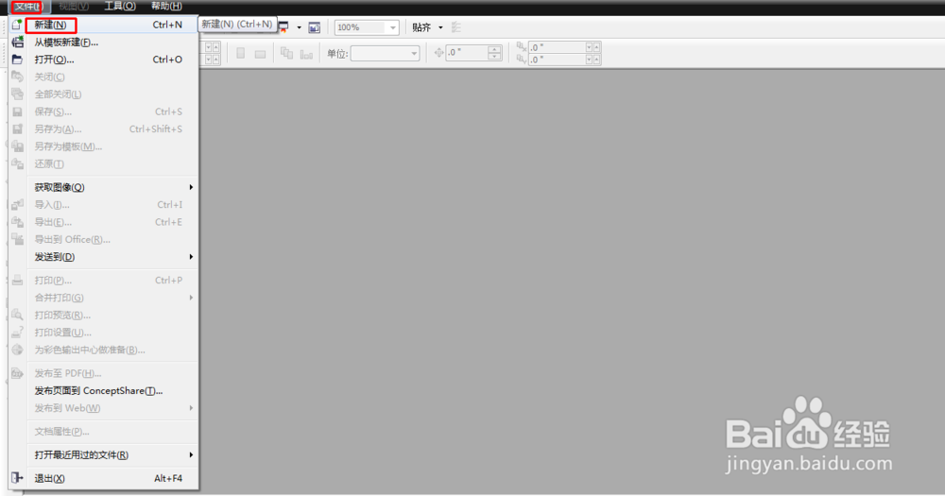The height and width of the screenshot is (496, 945).
Task: Click the Open folder icon in menu
Action: click(17, 60)
